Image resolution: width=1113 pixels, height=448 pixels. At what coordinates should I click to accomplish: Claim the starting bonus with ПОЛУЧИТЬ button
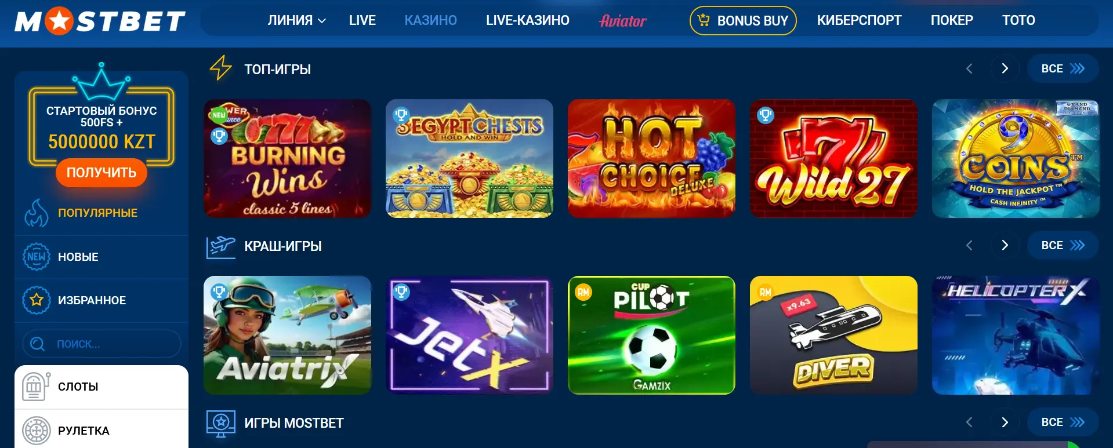(101, 173)
